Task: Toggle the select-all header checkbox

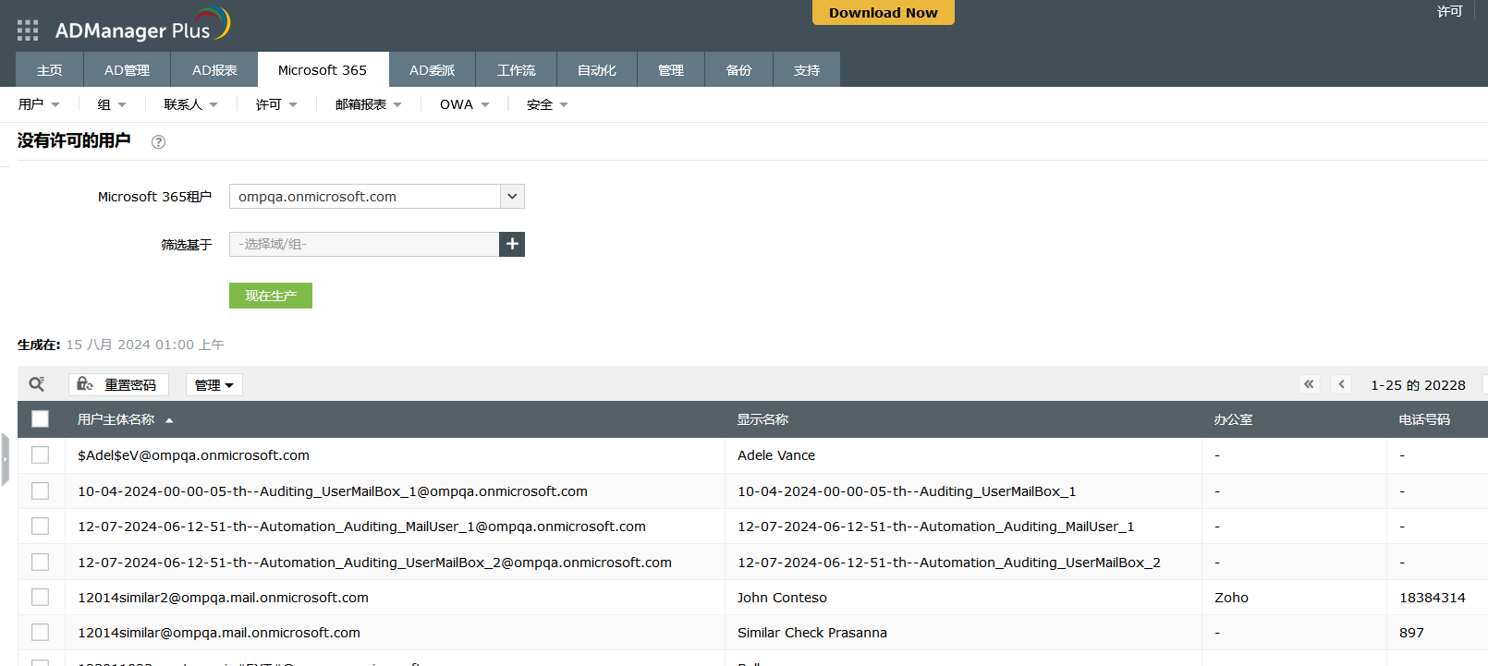Action: coord(40,419)
